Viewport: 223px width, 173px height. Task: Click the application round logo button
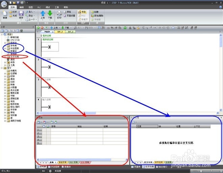point(4,4)
